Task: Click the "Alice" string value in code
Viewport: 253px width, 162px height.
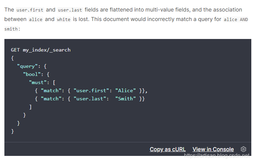Action: point(125,90)
